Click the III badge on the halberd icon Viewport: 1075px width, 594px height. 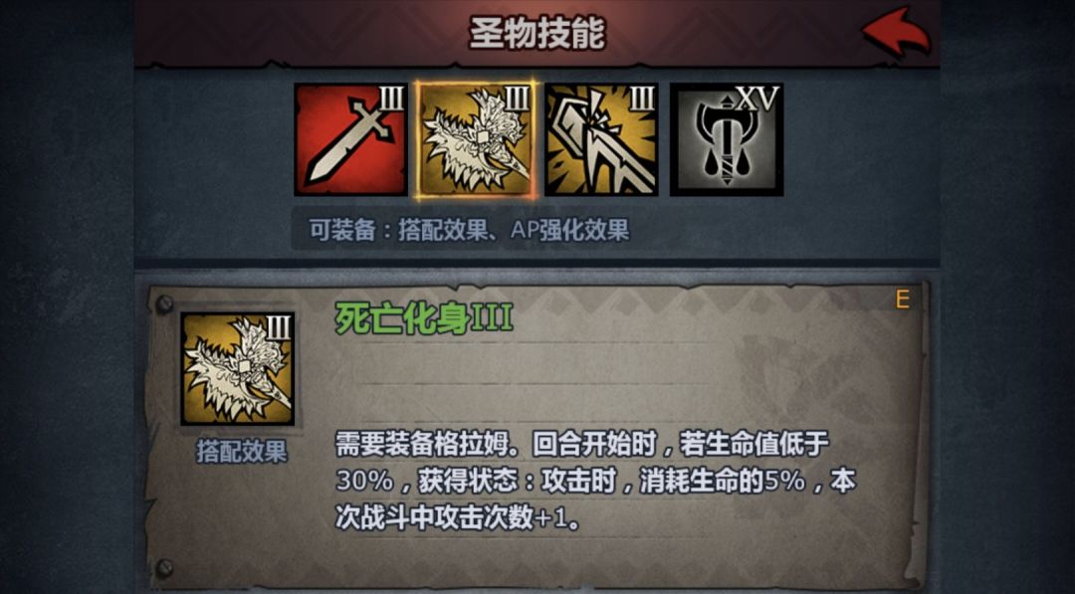pyautogui.click(x=642, y=99)
